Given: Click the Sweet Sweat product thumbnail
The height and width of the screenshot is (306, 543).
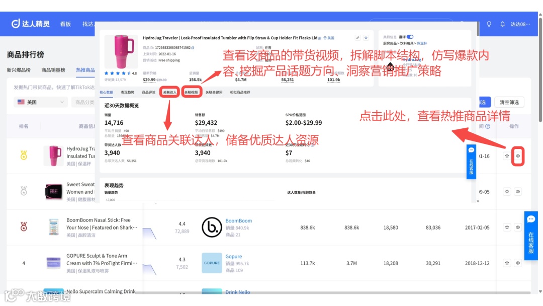Looking at the screenshot, I should pyautogui.click(x=54, y=191).
